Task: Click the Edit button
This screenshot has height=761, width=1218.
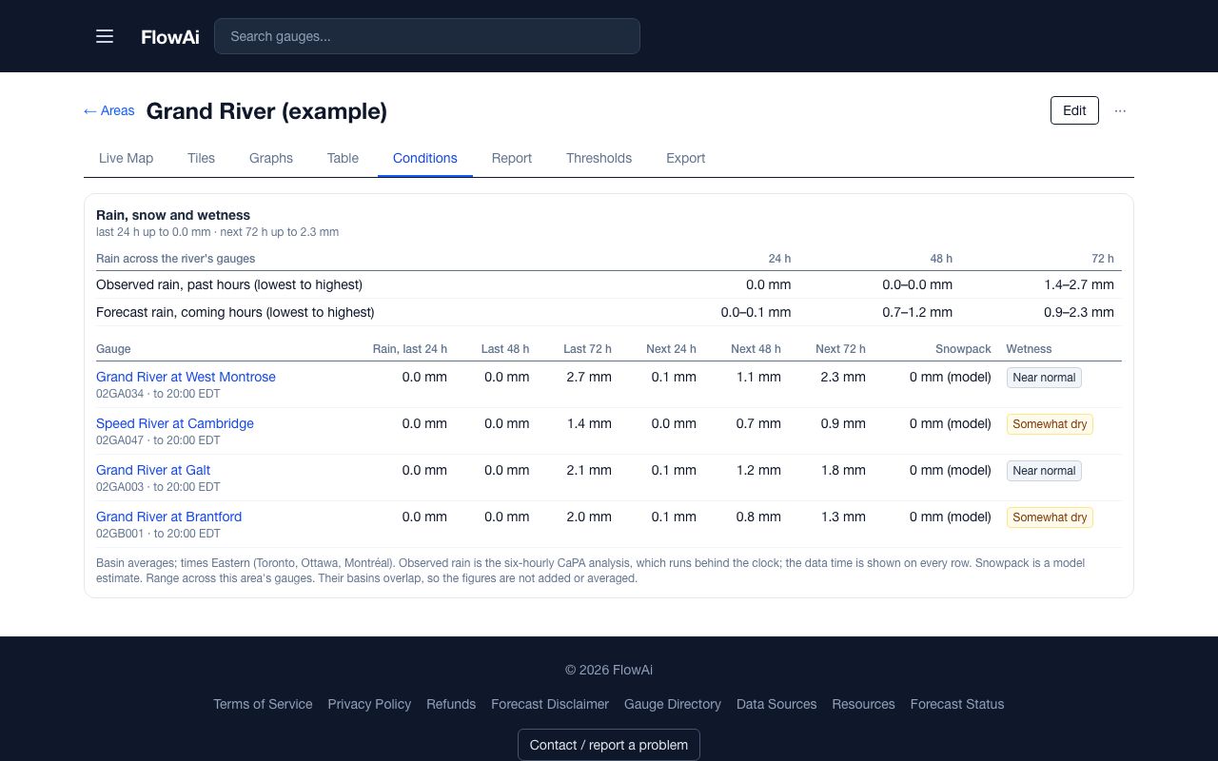Action: coord(1074,110)
